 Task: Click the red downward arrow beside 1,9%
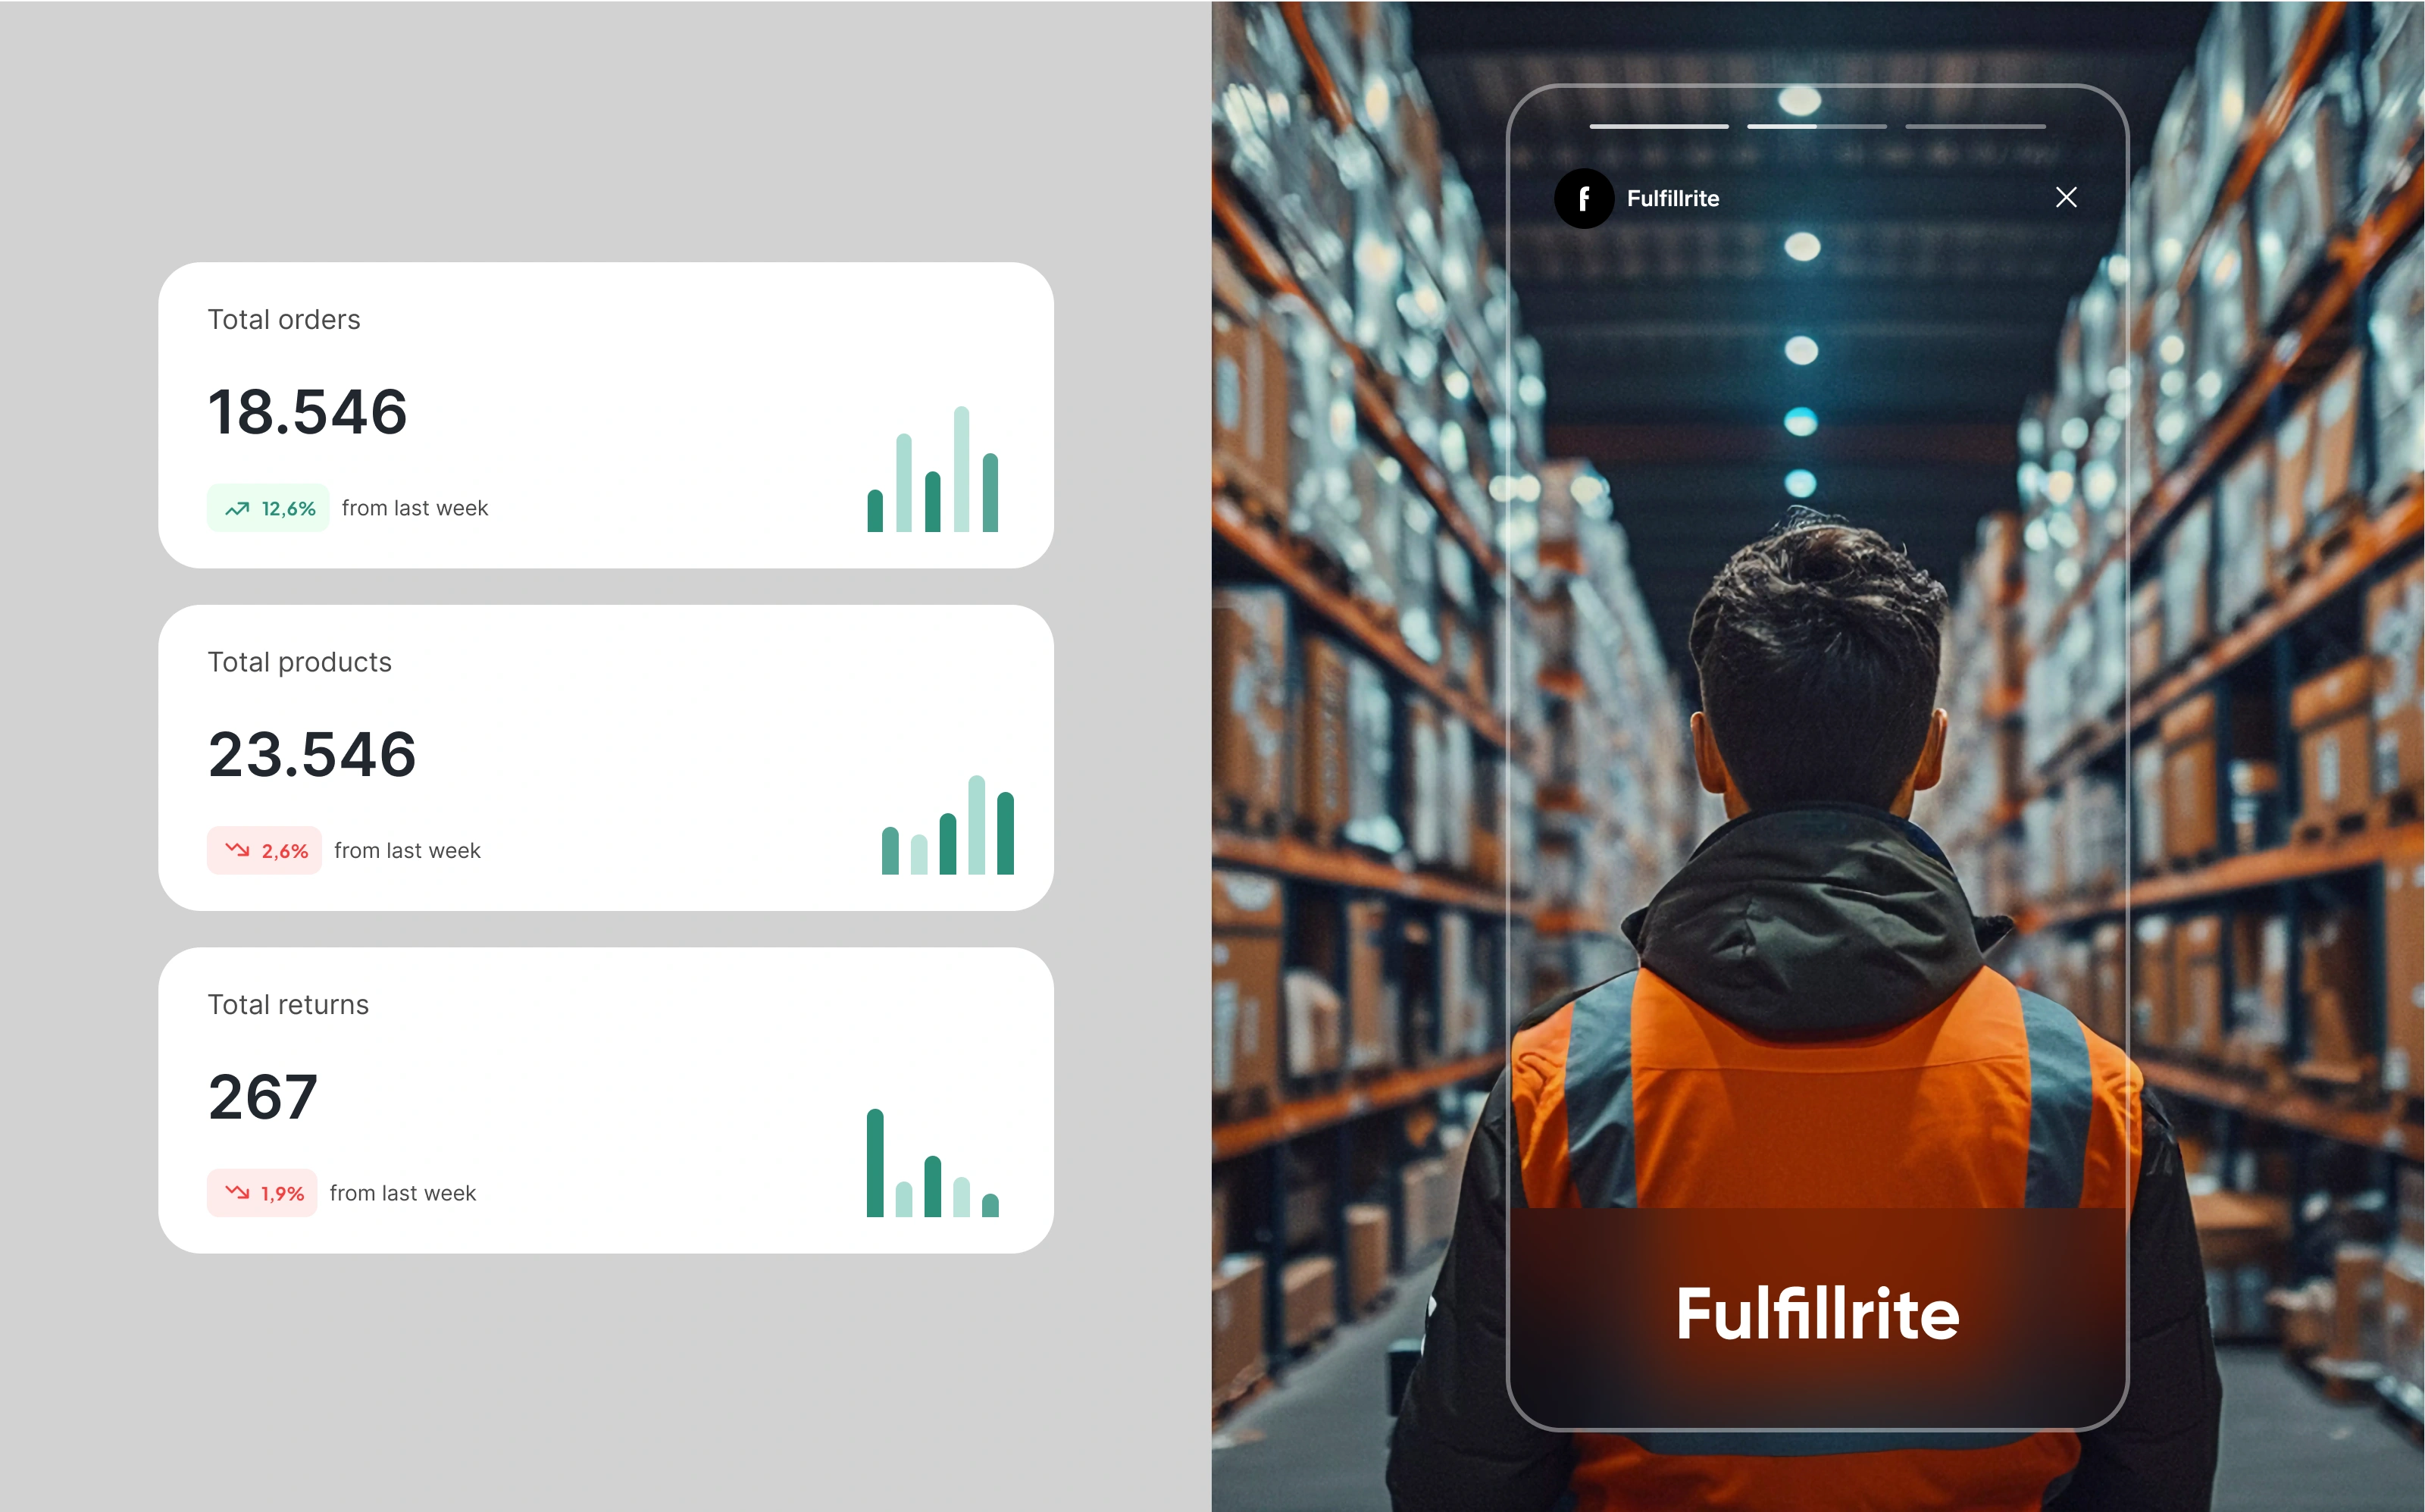pos(237,1192)
